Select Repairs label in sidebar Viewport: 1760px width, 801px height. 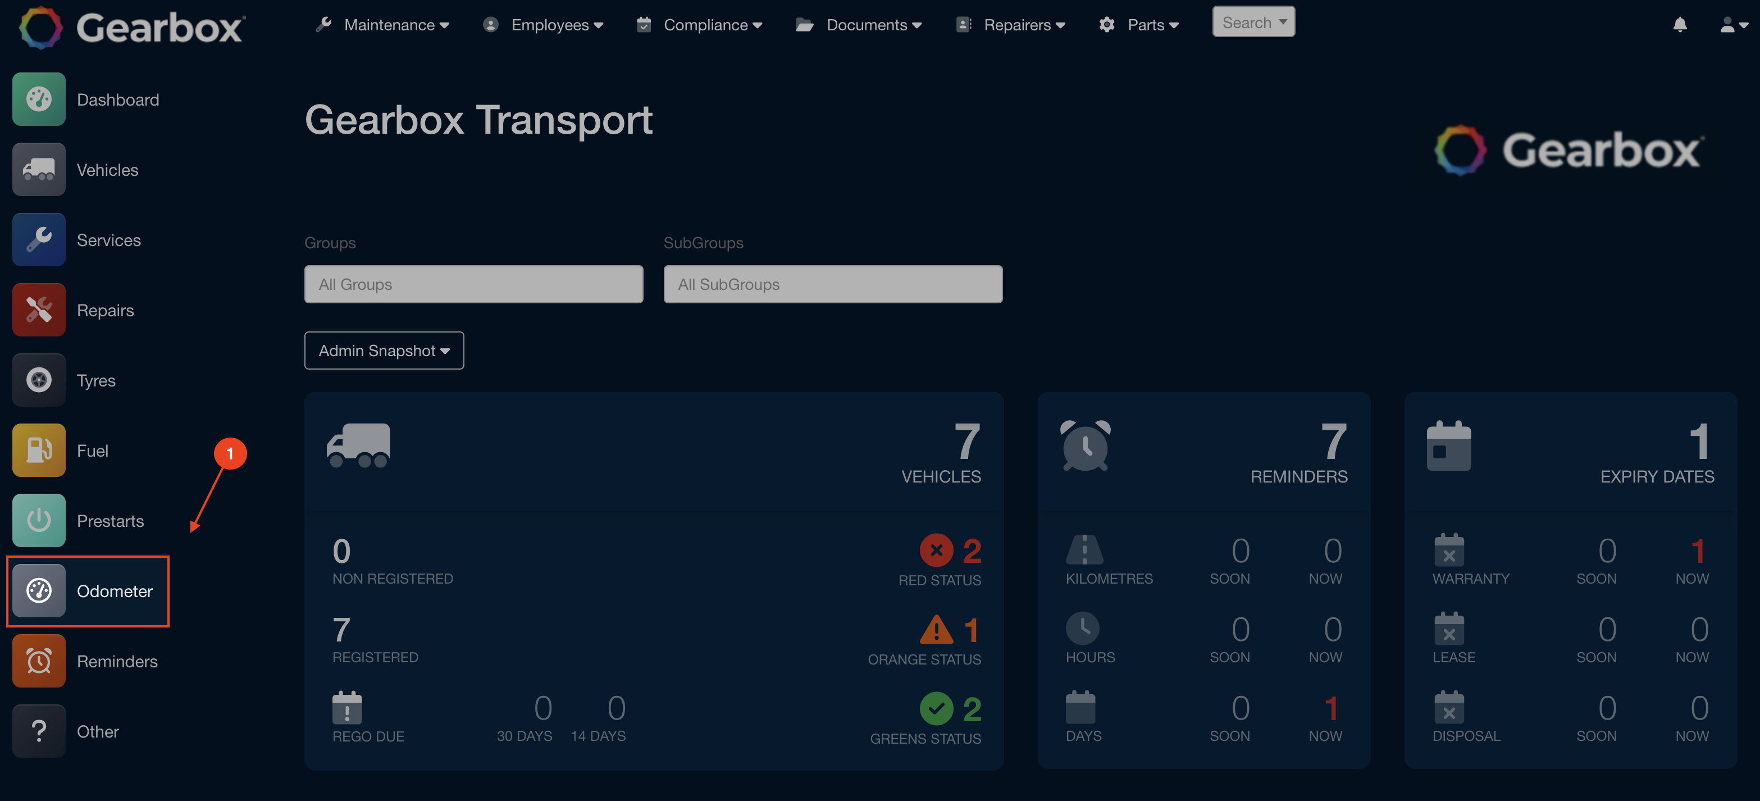tap(105, 311)
